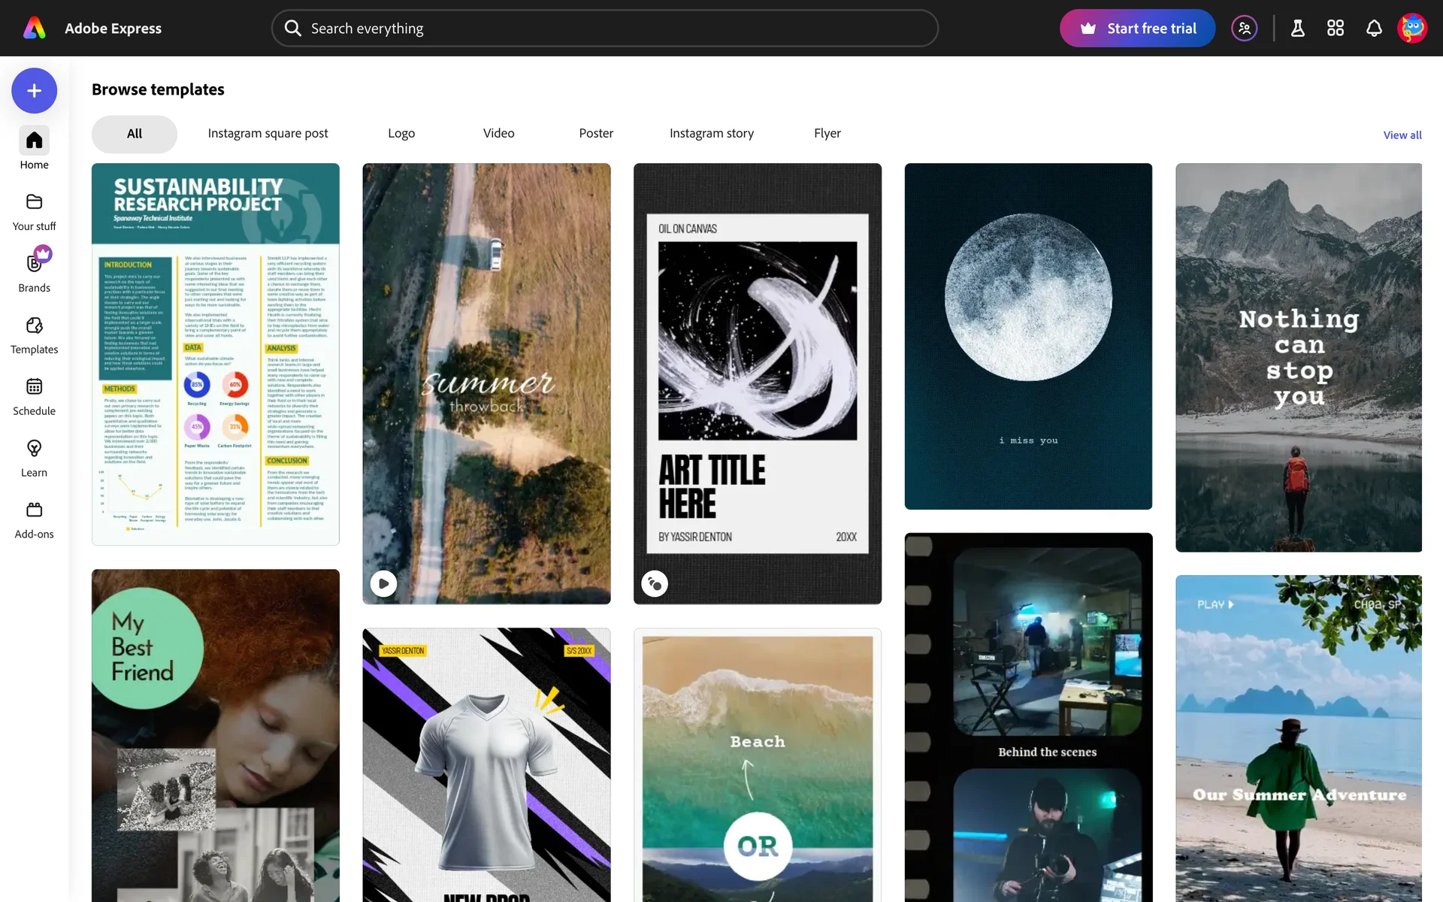Select the Instagram square post tab

point(268,133)
